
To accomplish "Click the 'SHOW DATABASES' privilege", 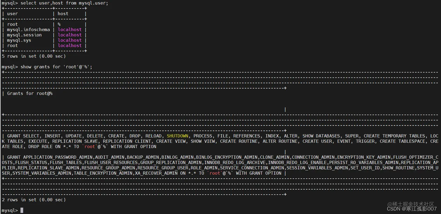I will pos(321,136).
